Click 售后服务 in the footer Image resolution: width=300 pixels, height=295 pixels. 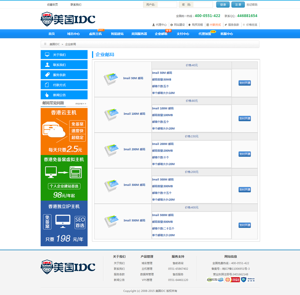[x=178, y=274]
